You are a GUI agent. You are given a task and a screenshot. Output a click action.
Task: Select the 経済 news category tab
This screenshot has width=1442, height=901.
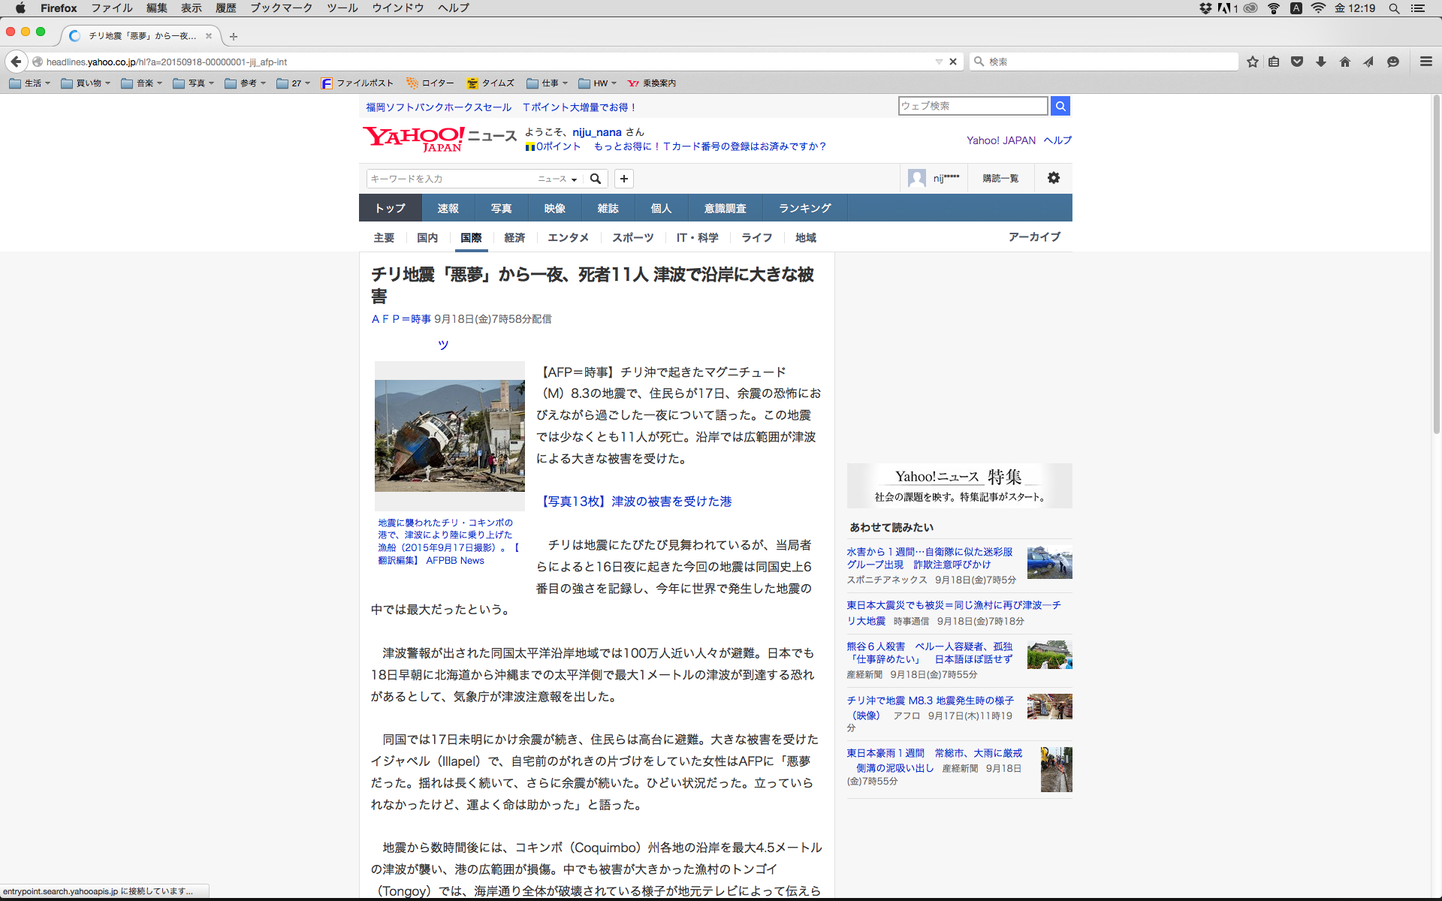coord(514,237)
